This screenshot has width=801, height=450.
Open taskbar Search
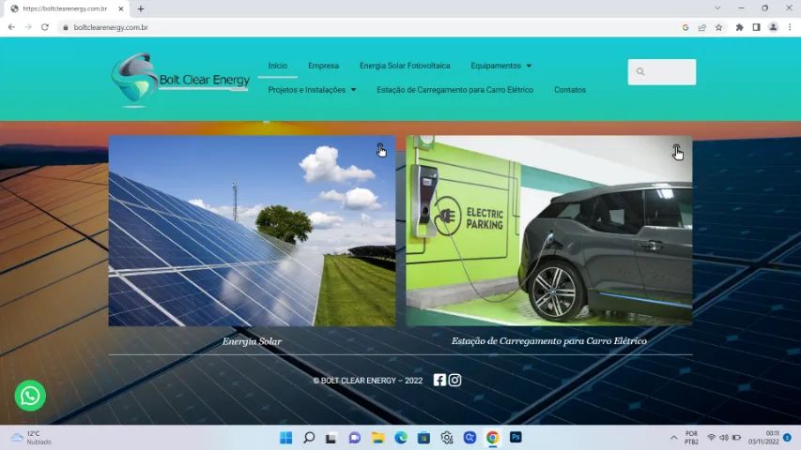click(309, 438)
